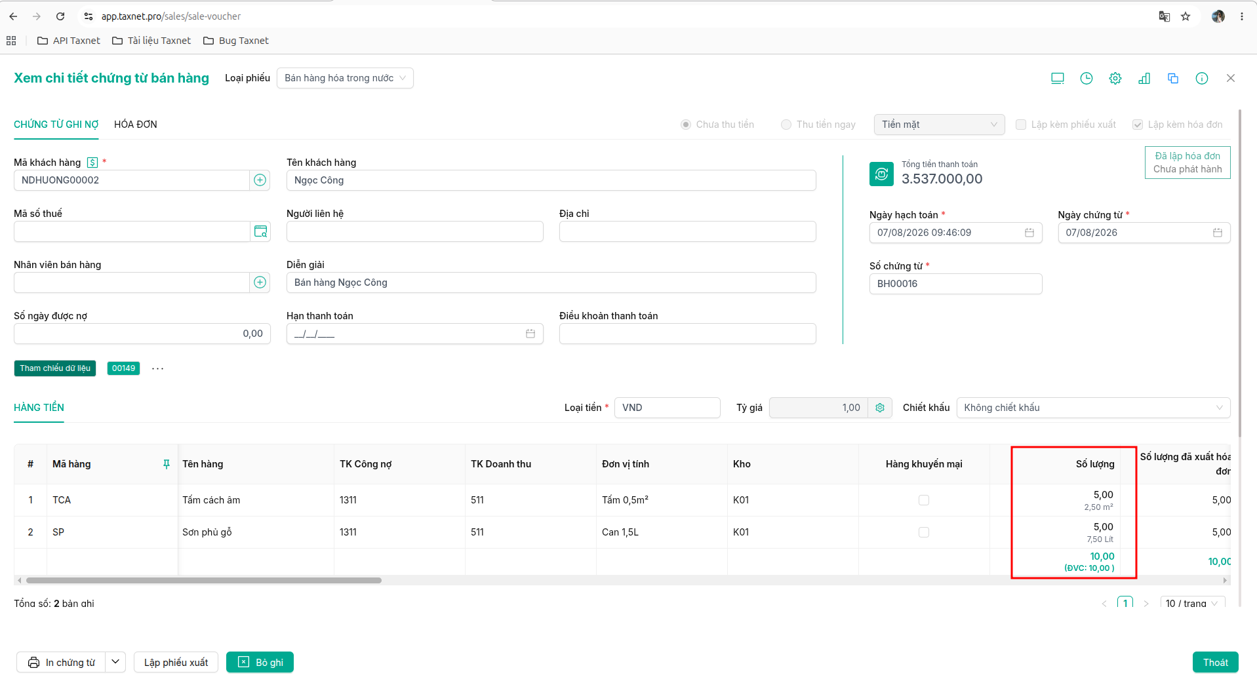Click the tax code lookup icon
The image size is (1257, 683).
click(x=260, y=231)
